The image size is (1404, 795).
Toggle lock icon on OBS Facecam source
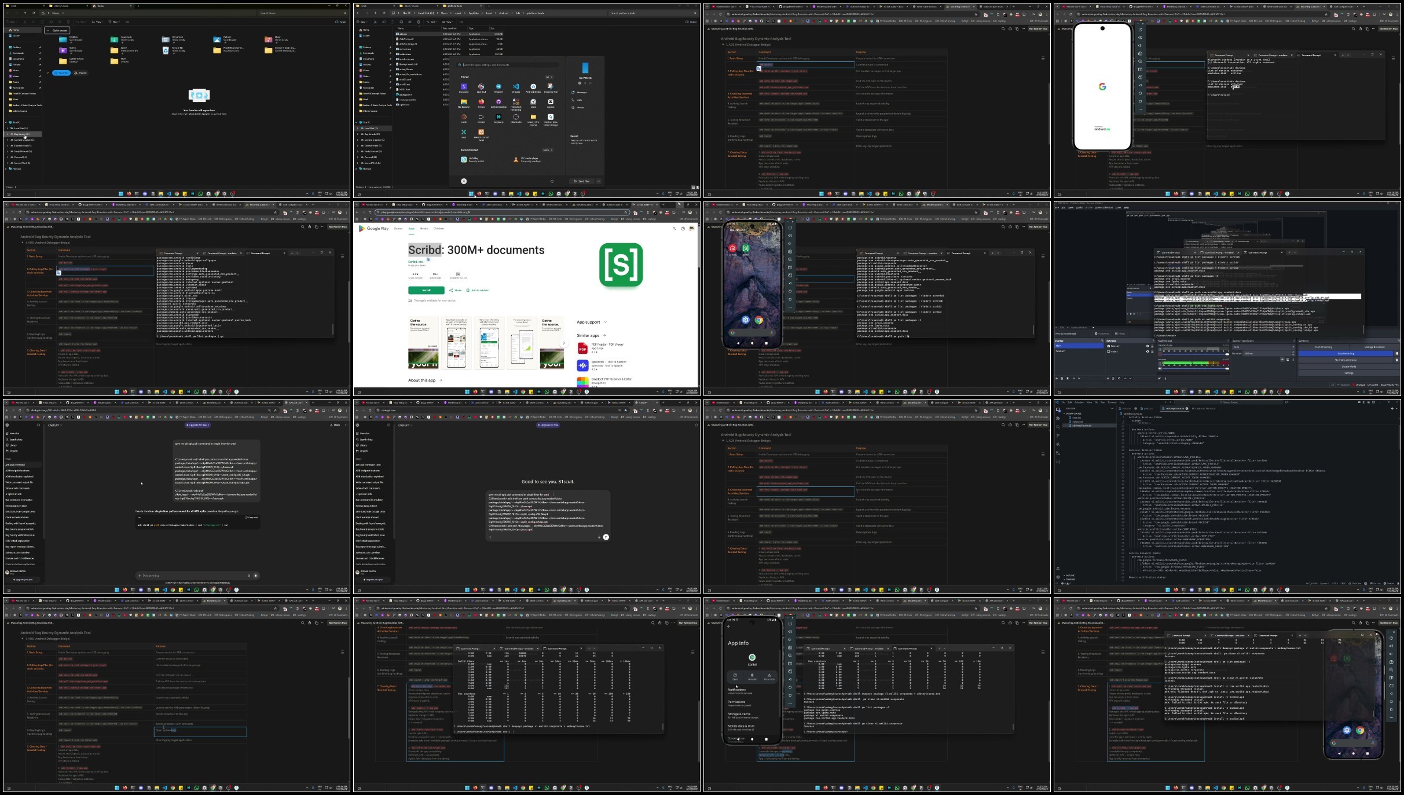point(1152,346)
